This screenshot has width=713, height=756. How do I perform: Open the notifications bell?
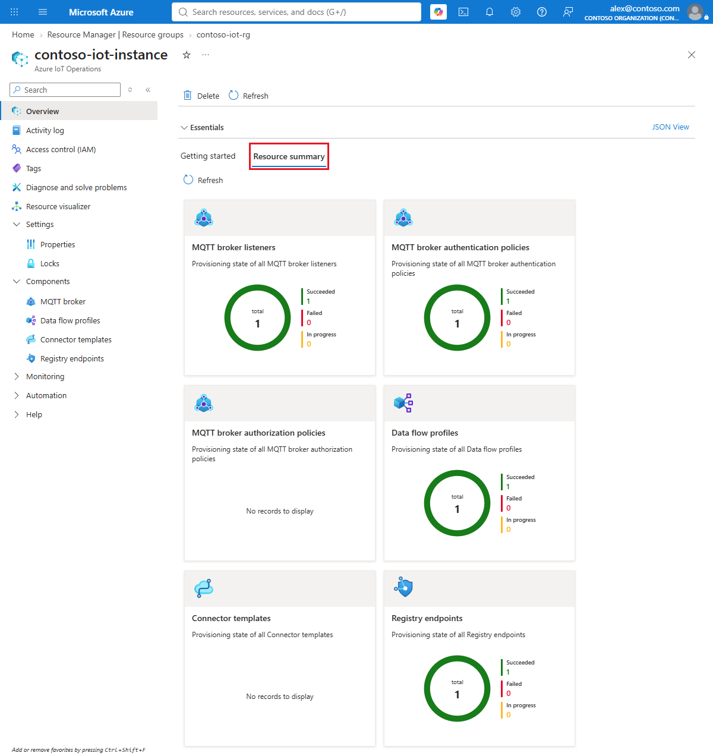[x=490, y=12]
